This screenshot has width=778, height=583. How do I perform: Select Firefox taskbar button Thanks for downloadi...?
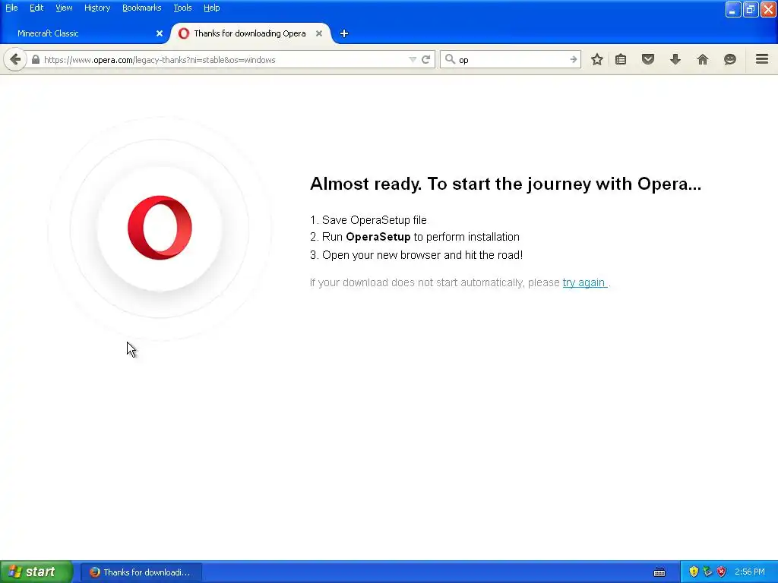(x=141, y=572)
